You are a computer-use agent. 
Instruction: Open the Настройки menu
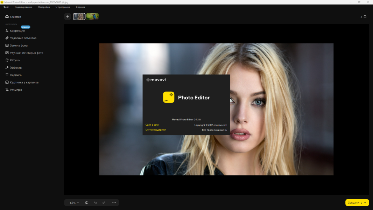[x=44, y=7]
